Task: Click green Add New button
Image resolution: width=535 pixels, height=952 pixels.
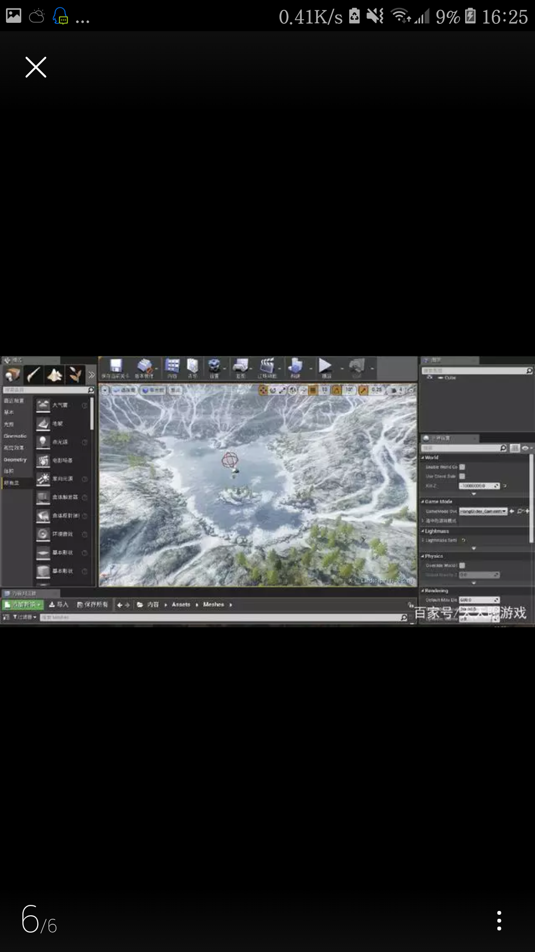Action: coord(23,604)
